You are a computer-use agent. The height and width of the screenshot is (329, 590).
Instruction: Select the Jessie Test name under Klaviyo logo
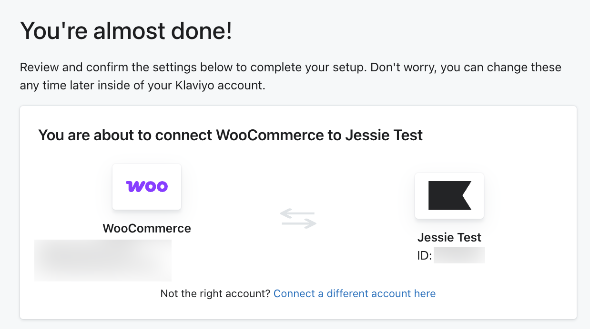pyautogui.click(x=449, y=237)
